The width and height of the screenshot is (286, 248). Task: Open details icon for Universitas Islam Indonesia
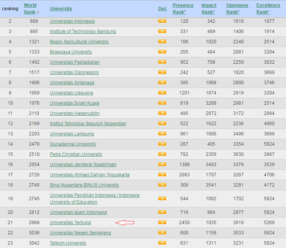click(162, 212)
